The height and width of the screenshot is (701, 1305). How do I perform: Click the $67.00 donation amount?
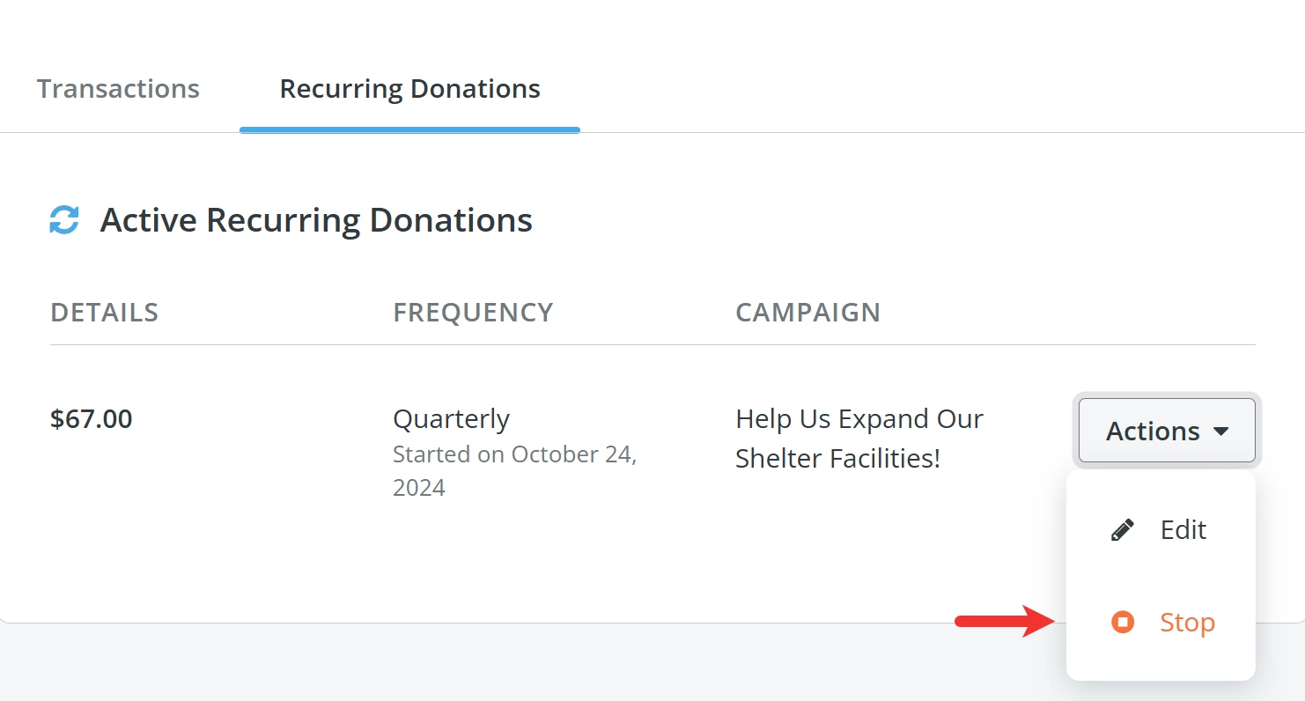click(91, 418)
